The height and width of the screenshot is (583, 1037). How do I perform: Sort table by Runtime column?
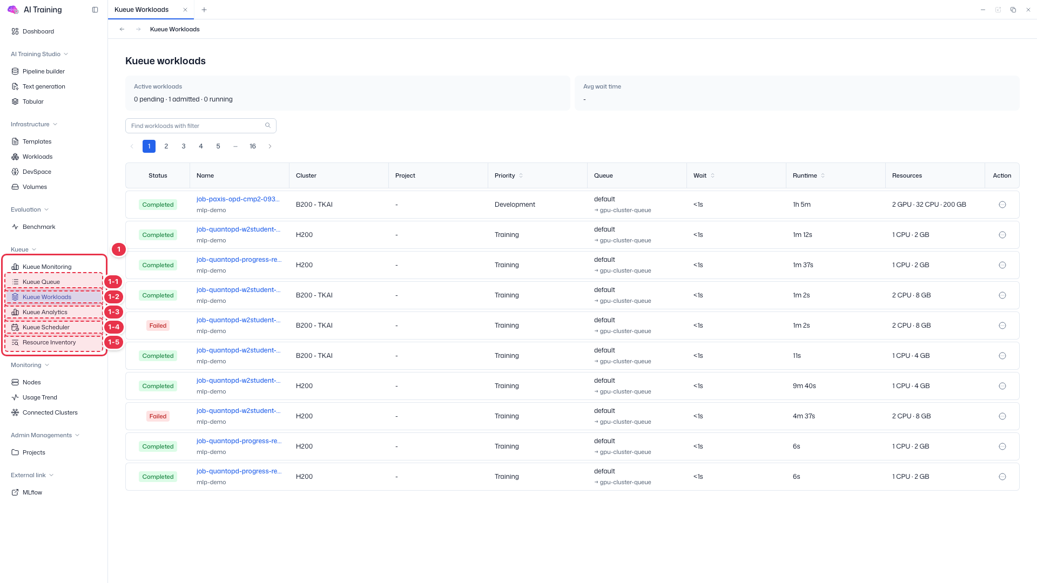click(x=823, y=175)
